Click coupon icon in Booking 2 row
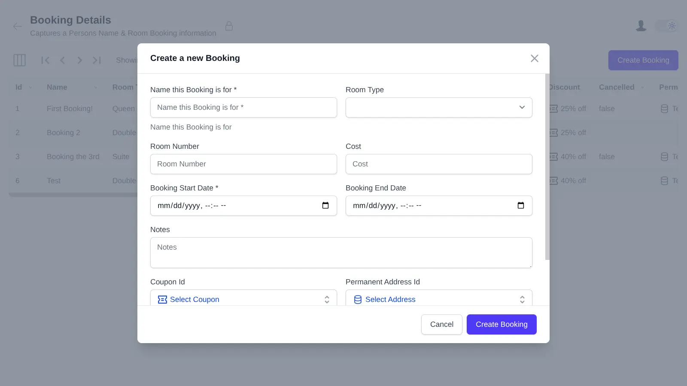 [x=553, y=133]
